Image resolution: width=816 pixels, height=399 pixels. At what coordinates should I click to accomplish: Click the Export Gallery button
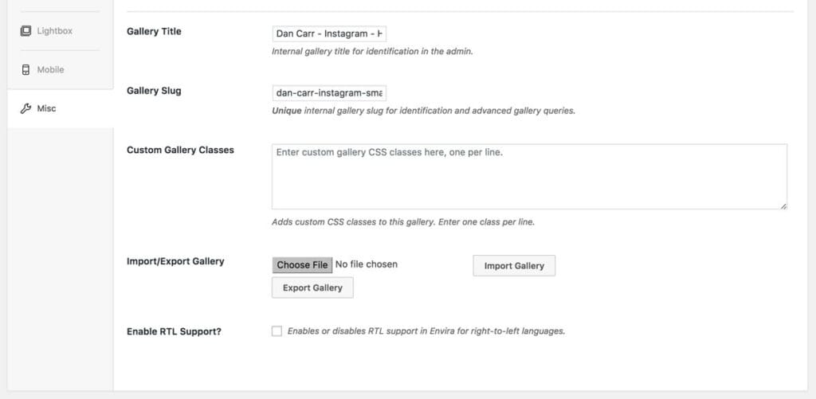pos(312,288)
